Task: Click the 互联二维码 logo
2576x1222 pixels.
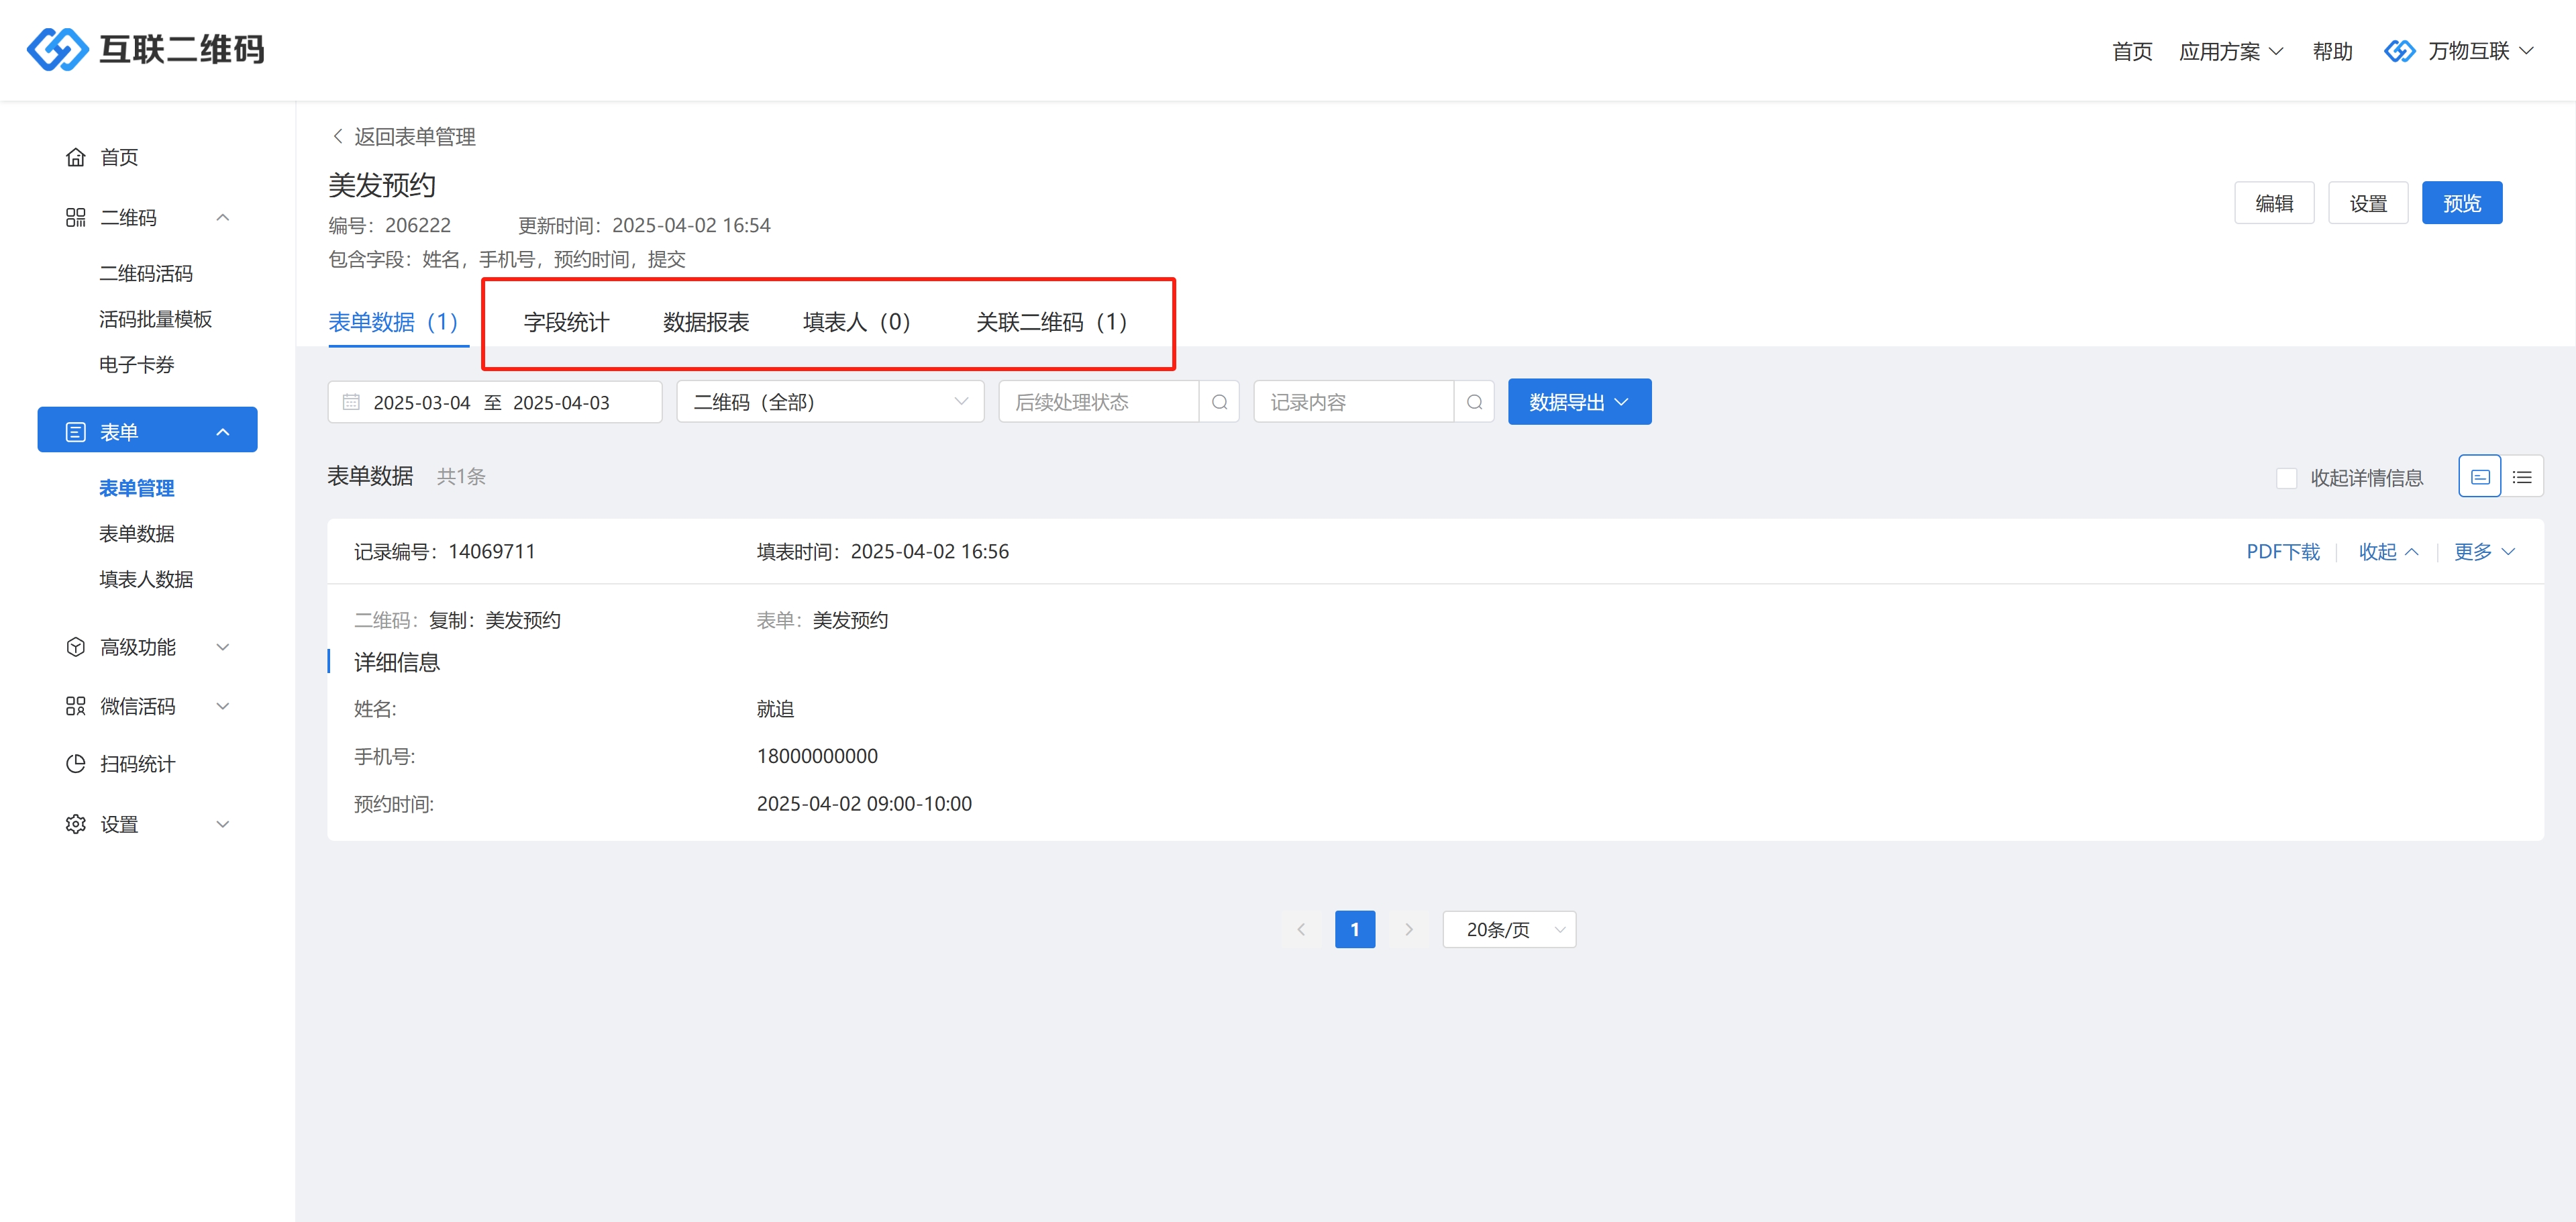Action: (146, 49)
